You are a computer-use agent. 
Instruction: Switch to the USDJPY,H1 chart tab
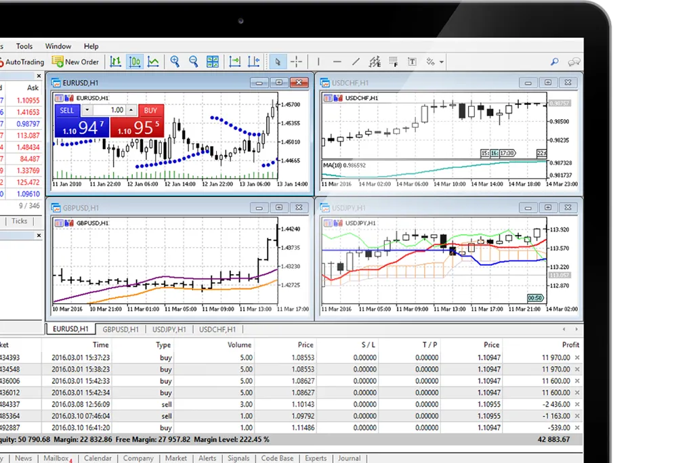169,330
